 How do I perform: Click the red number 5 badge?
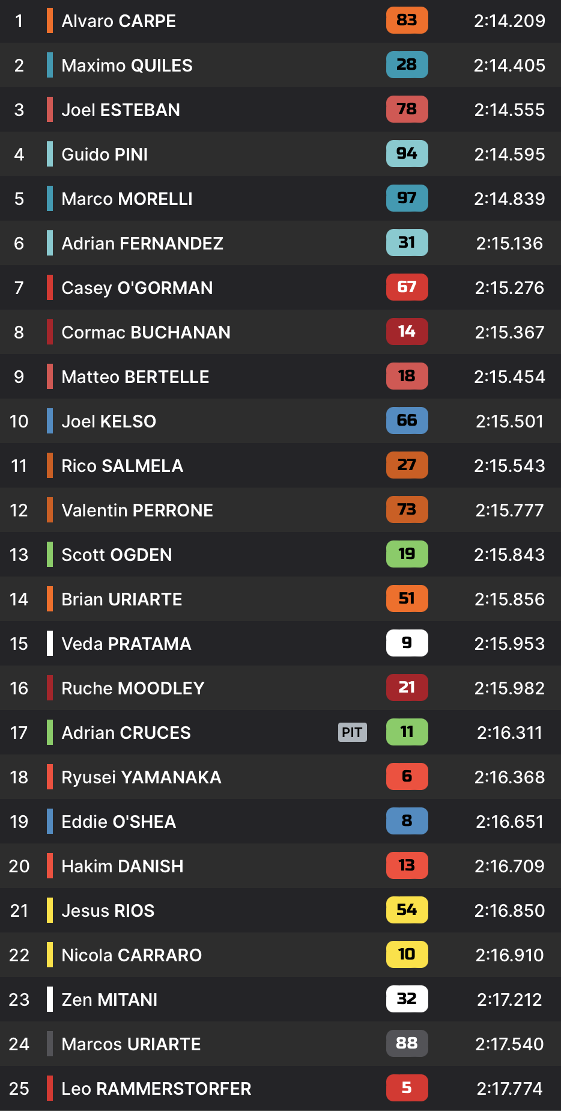pyautogui.click(x=407, y=1088)
